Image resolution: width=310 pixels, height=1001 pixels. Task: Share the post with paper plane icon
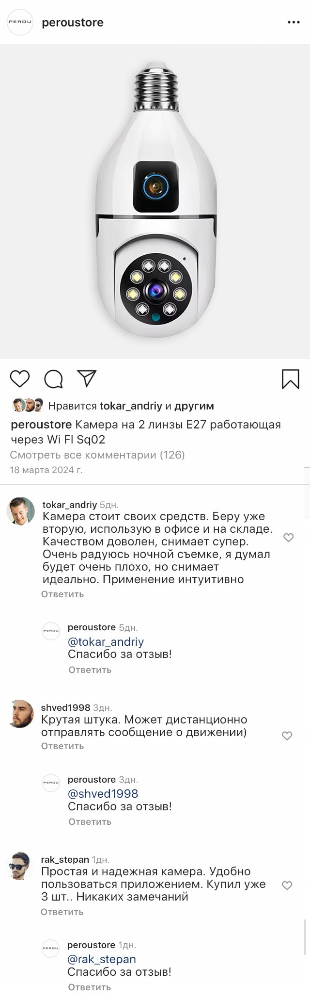87,378
